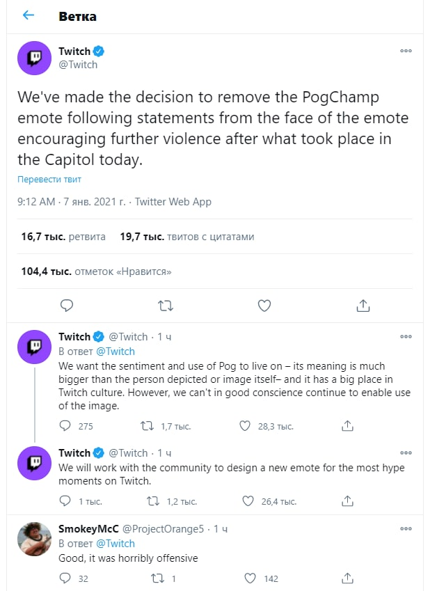Reply to the main PogChamp tweet

(67, 305)
